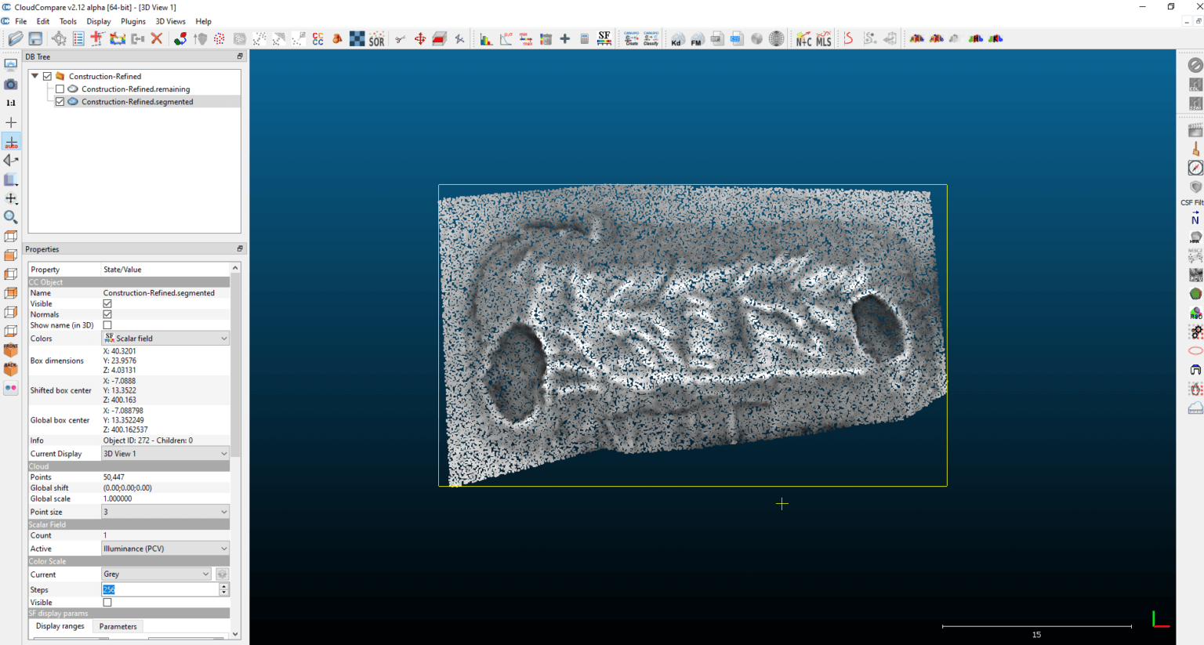This screenshot has height=645, width=1204.
Task: Collapse the Construction-Refined tree folder
Action: [x=35, y=76]
